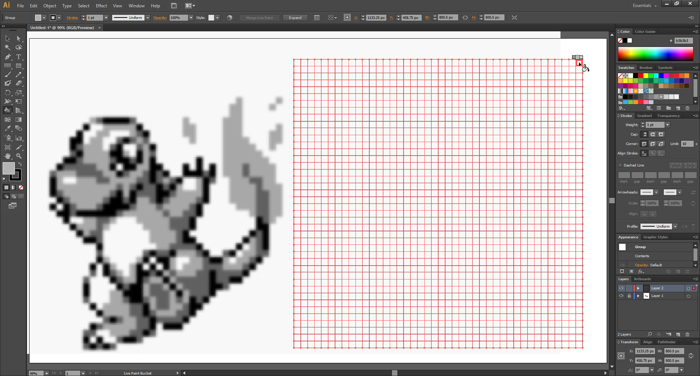Viewport: 700px width, 376px height.
Task: Open Transform rotate angle dropdown
Action: coord(652,370)
